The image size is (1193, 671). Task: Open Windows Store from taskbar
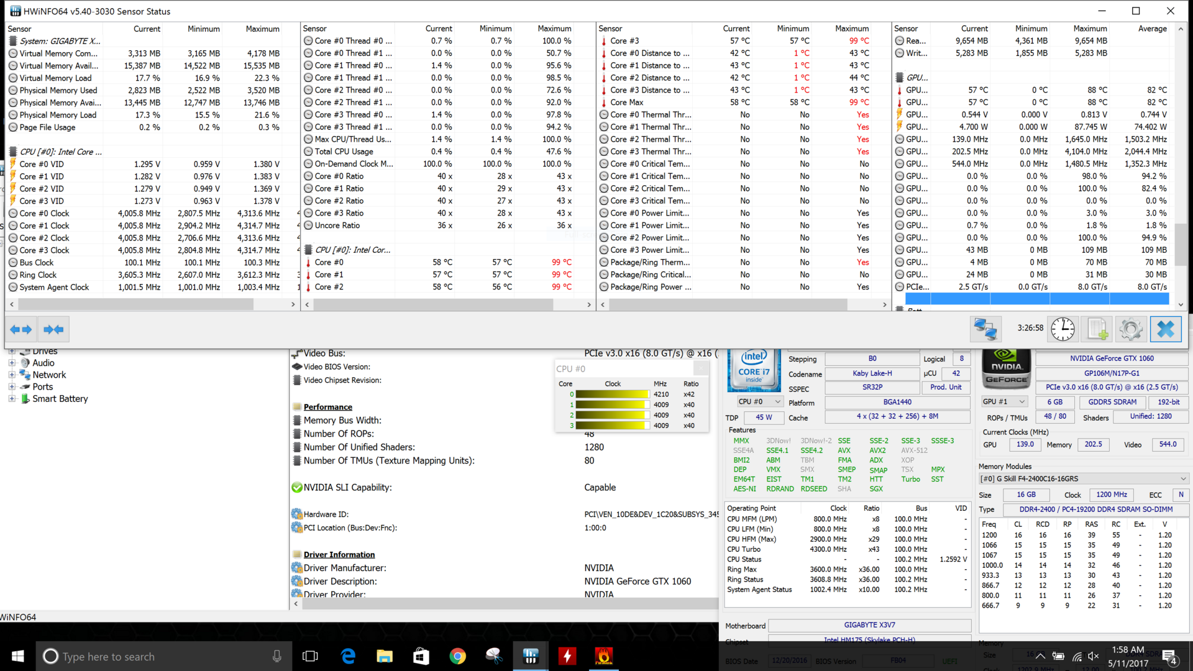[x=421, y=656]
